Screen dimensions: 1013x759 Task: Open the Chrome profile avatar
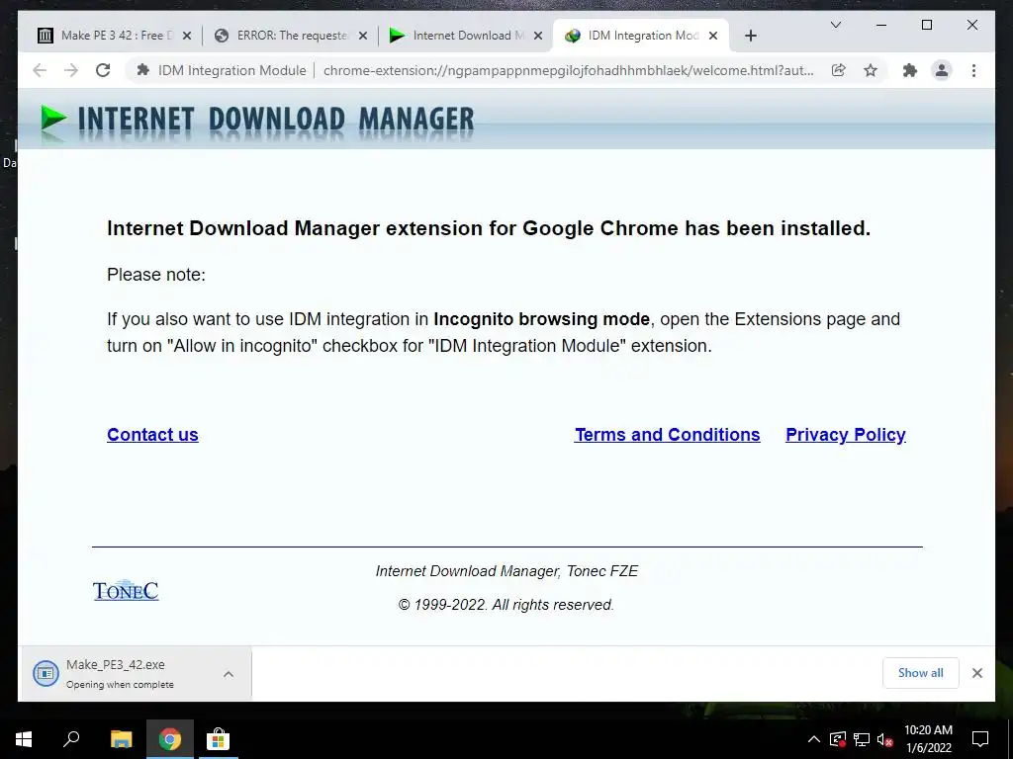click(x=942, y=70)
